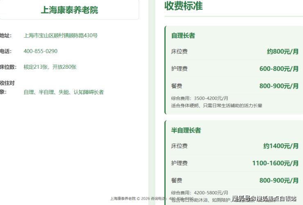
Task: Select the price 约1400元/月
Action: click(x=281, y=146)
